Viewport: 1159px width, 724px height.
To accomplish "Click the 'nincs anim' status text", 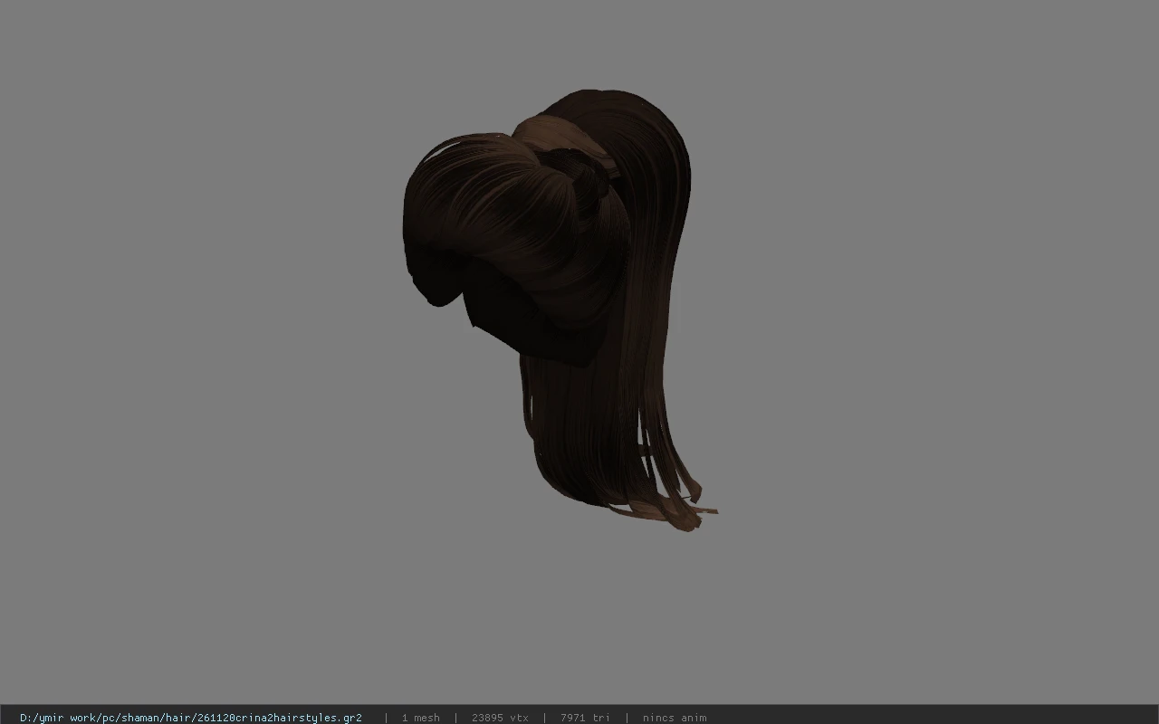I will (675, 718).
